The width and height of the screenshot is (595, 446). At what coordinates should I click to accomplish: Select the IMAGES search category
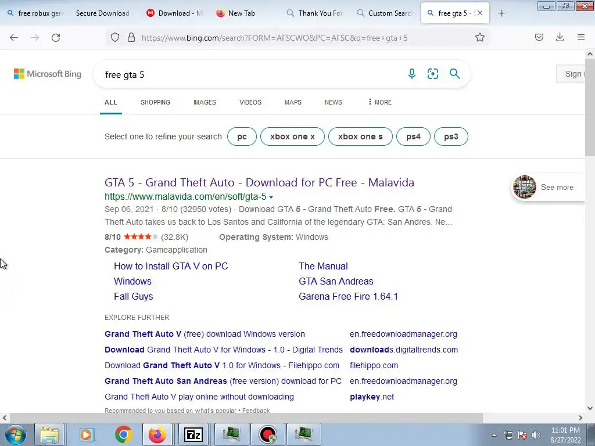205,102
